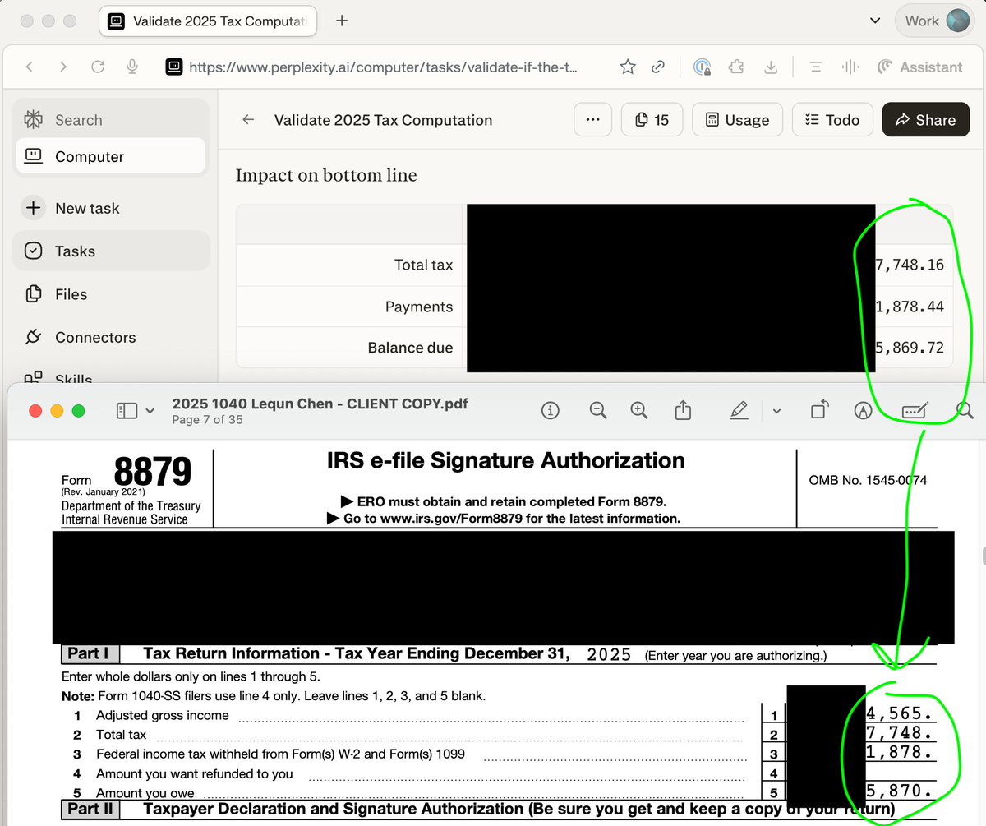Show the PDF inspector info icon
Viewport: 986px width, 826px height.
[551, 410]
